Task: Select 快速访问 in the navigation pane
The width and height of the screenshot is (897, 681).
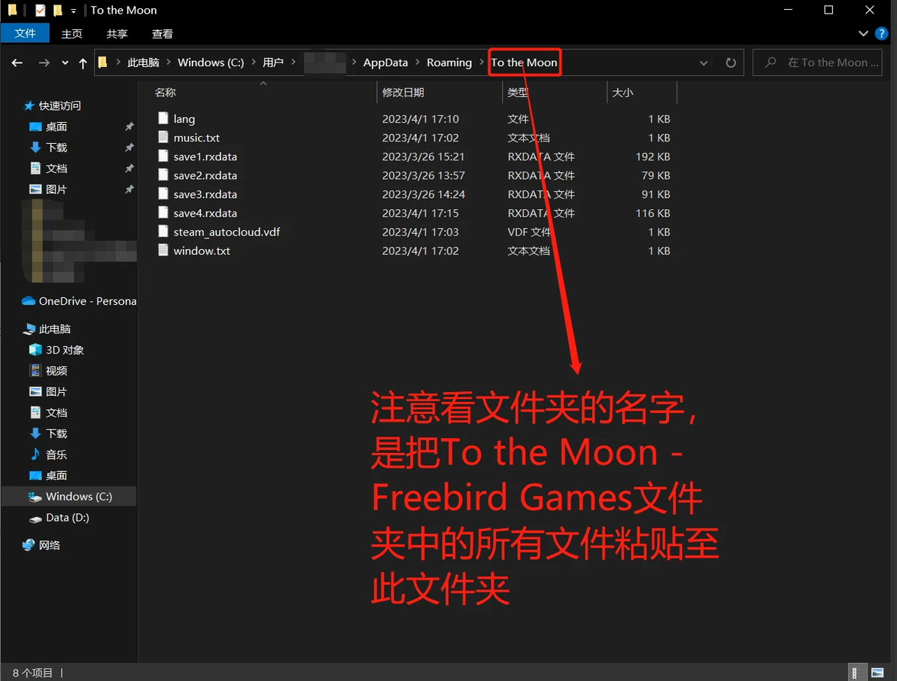Action: click(x=59, y=106)
